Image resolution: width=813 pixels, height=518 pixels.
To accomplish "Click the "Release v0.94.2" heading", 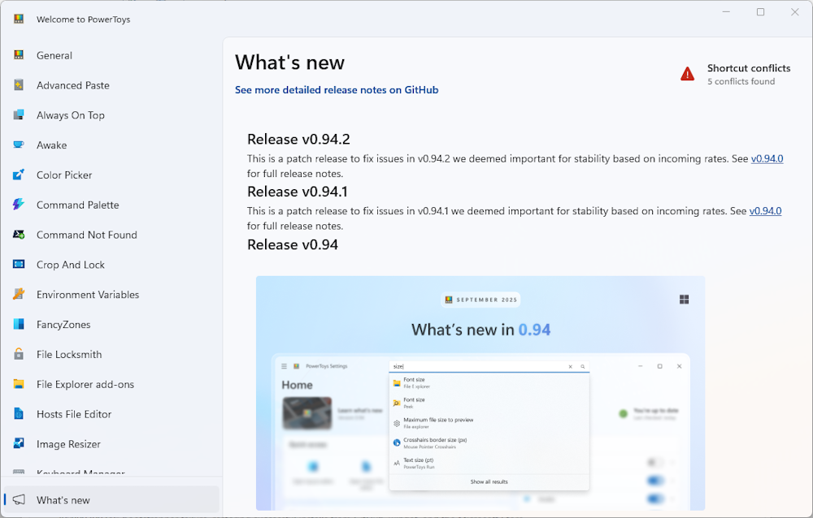I will point(298,140).
